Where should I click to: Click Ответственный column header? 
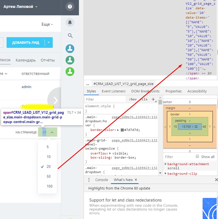click(x=36, y=74)
